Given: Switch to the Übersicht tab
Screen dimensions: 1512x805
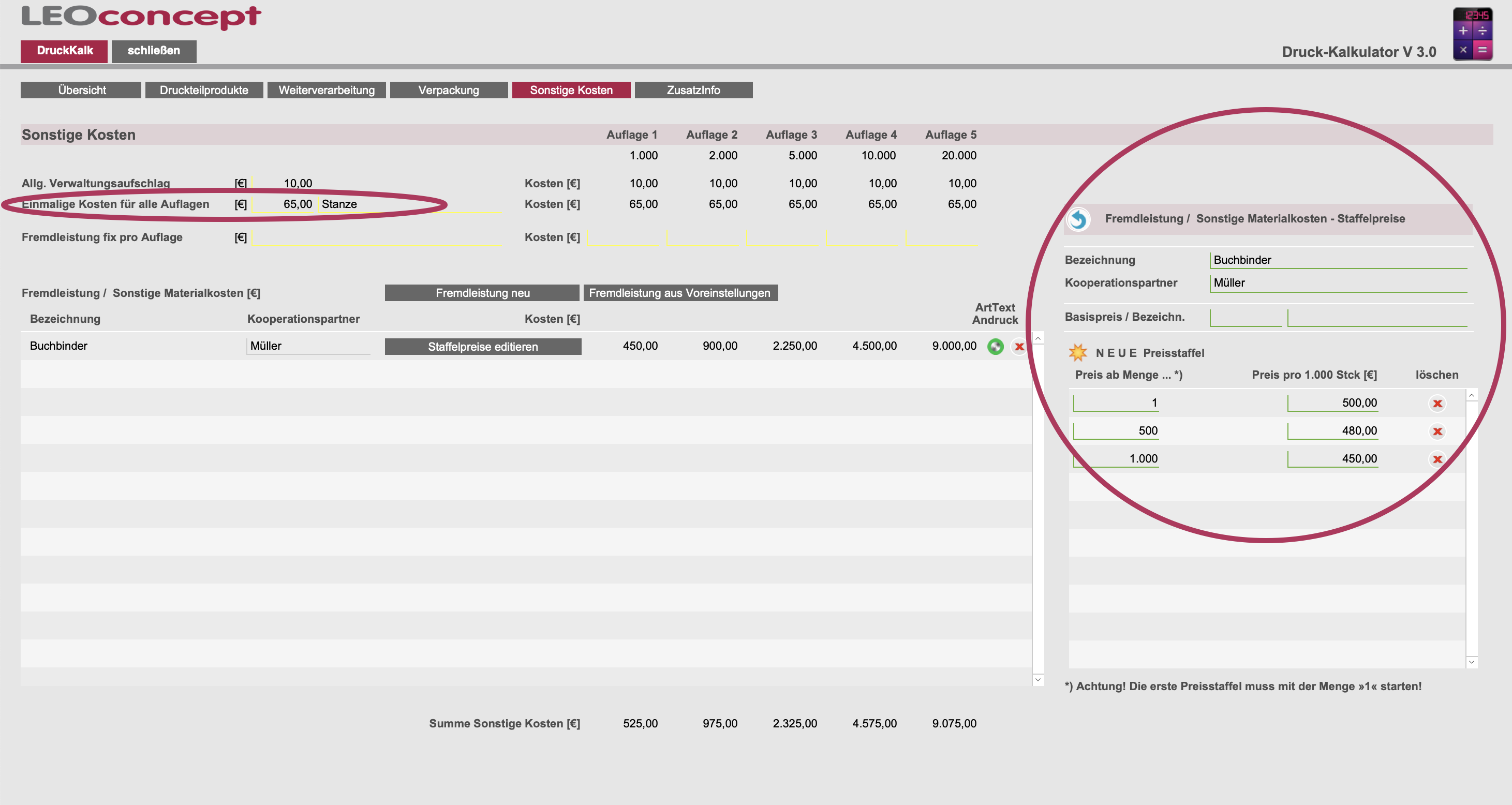Looking at the screenshot, I should click(81, 90).
